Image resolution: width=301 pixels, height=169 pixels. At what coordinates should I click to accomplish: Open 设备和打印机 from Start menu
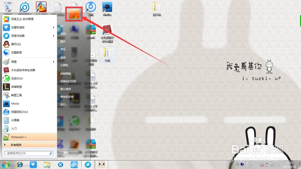coord(68,81)
